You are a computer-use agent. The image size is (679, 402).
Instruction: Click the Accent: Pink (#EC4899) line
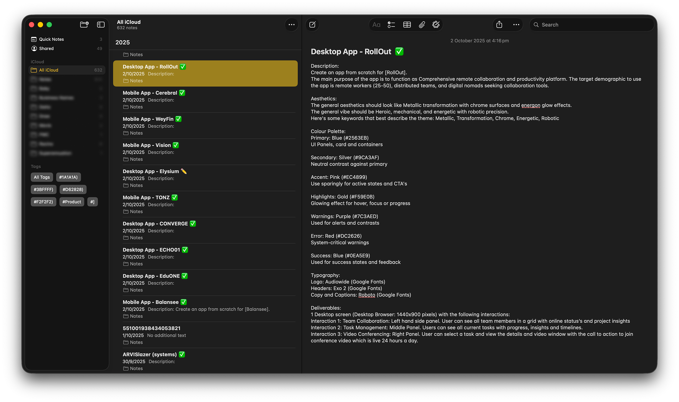339,177
